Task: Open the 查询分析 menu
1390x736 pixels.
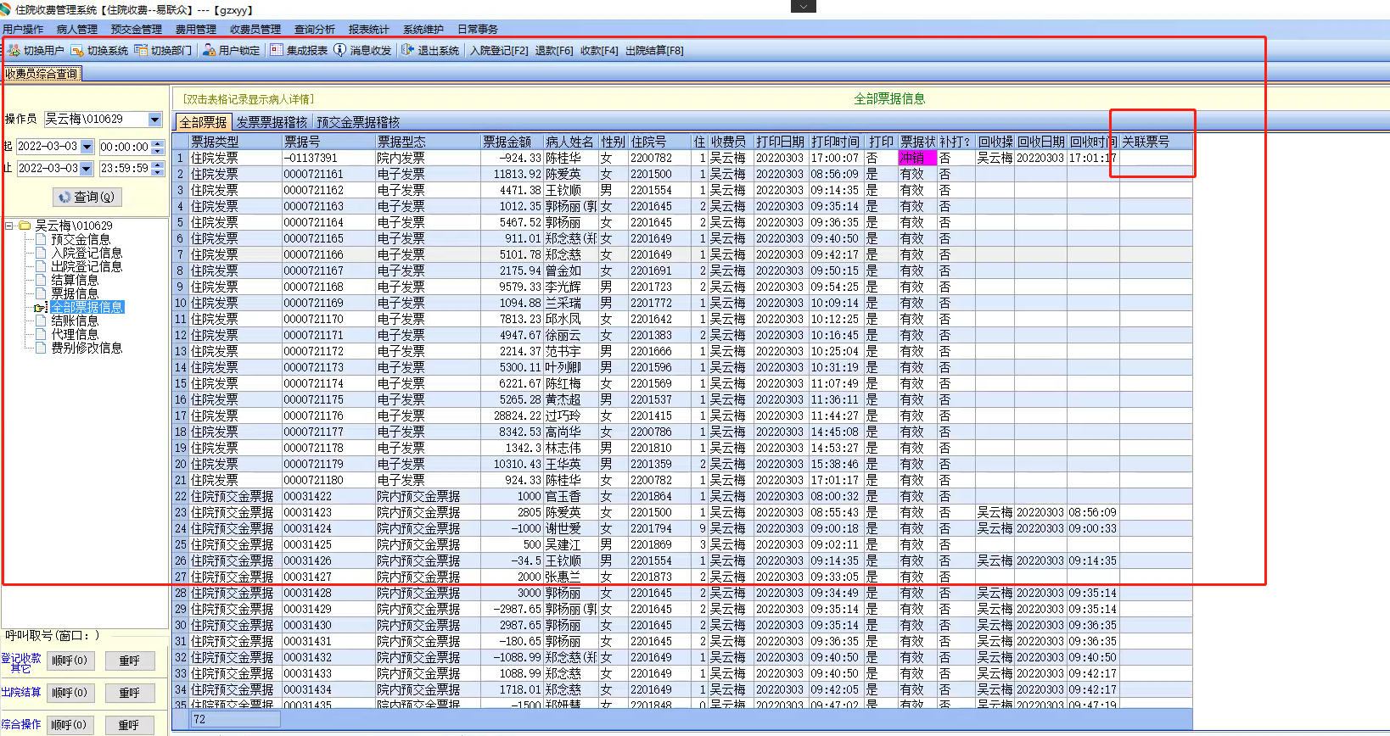Action: click(315, 30)
